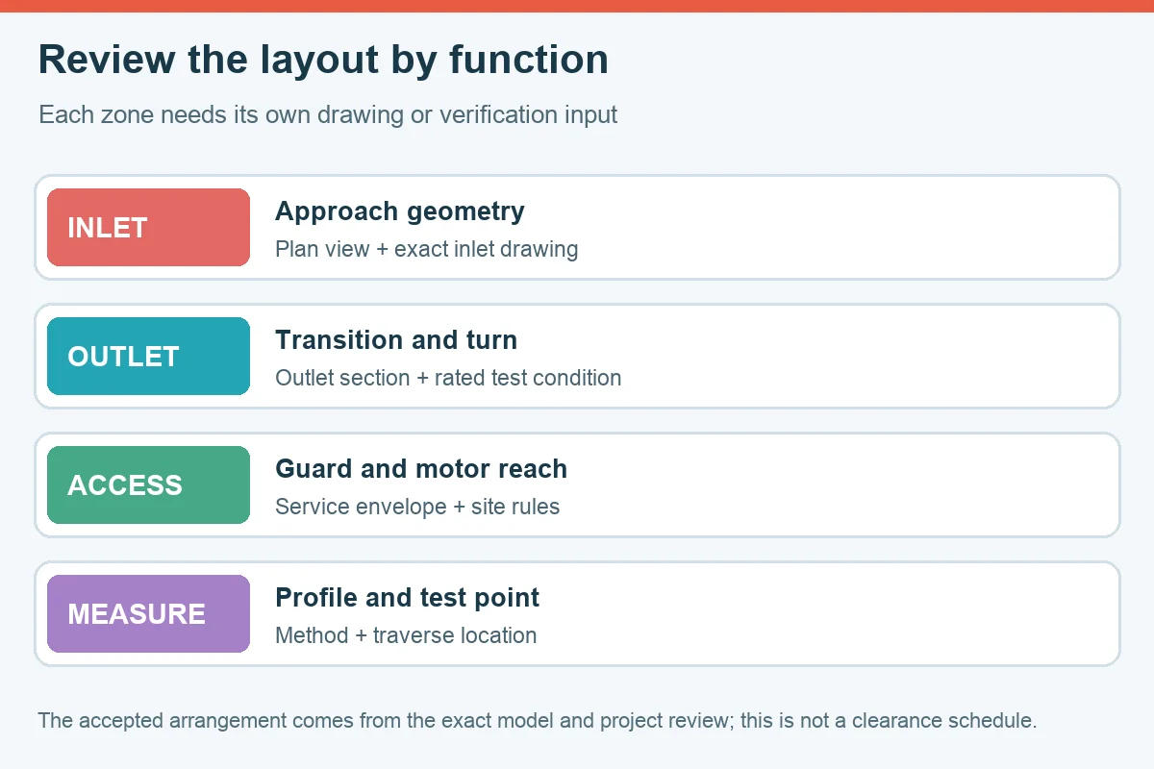Click 'Method + traverse location' text

pyautogui.click(x=406, y=635)
